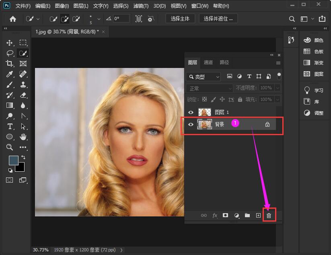The height and width of the screenshot is (255, 331).
Task: Click the 选择主体 button
Action: click(180, 19)
